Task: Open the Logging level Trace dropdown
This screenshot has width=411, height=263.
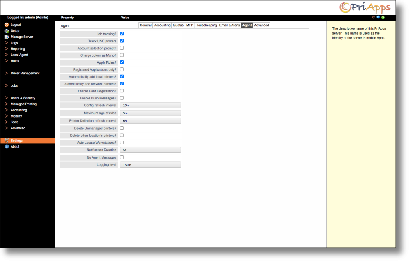Action: pos(150,165)
